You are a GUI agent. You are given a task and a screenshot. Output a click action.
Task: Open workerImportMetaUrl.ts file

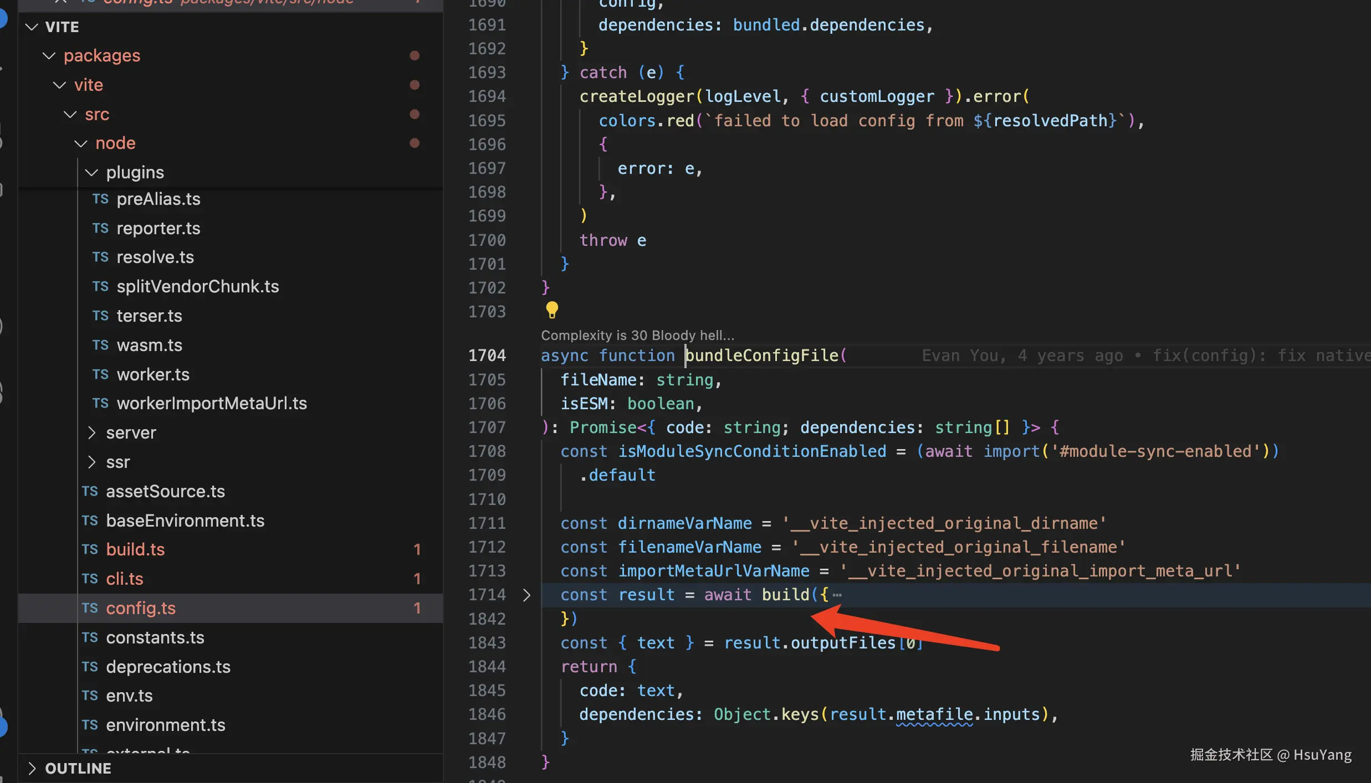[212, 403]
